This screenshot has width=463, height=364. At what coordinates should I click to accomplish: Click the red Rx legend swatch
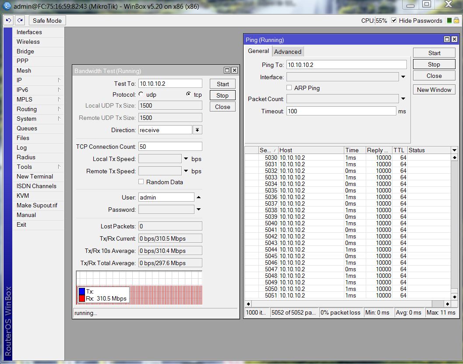click(x=82, y=298)
